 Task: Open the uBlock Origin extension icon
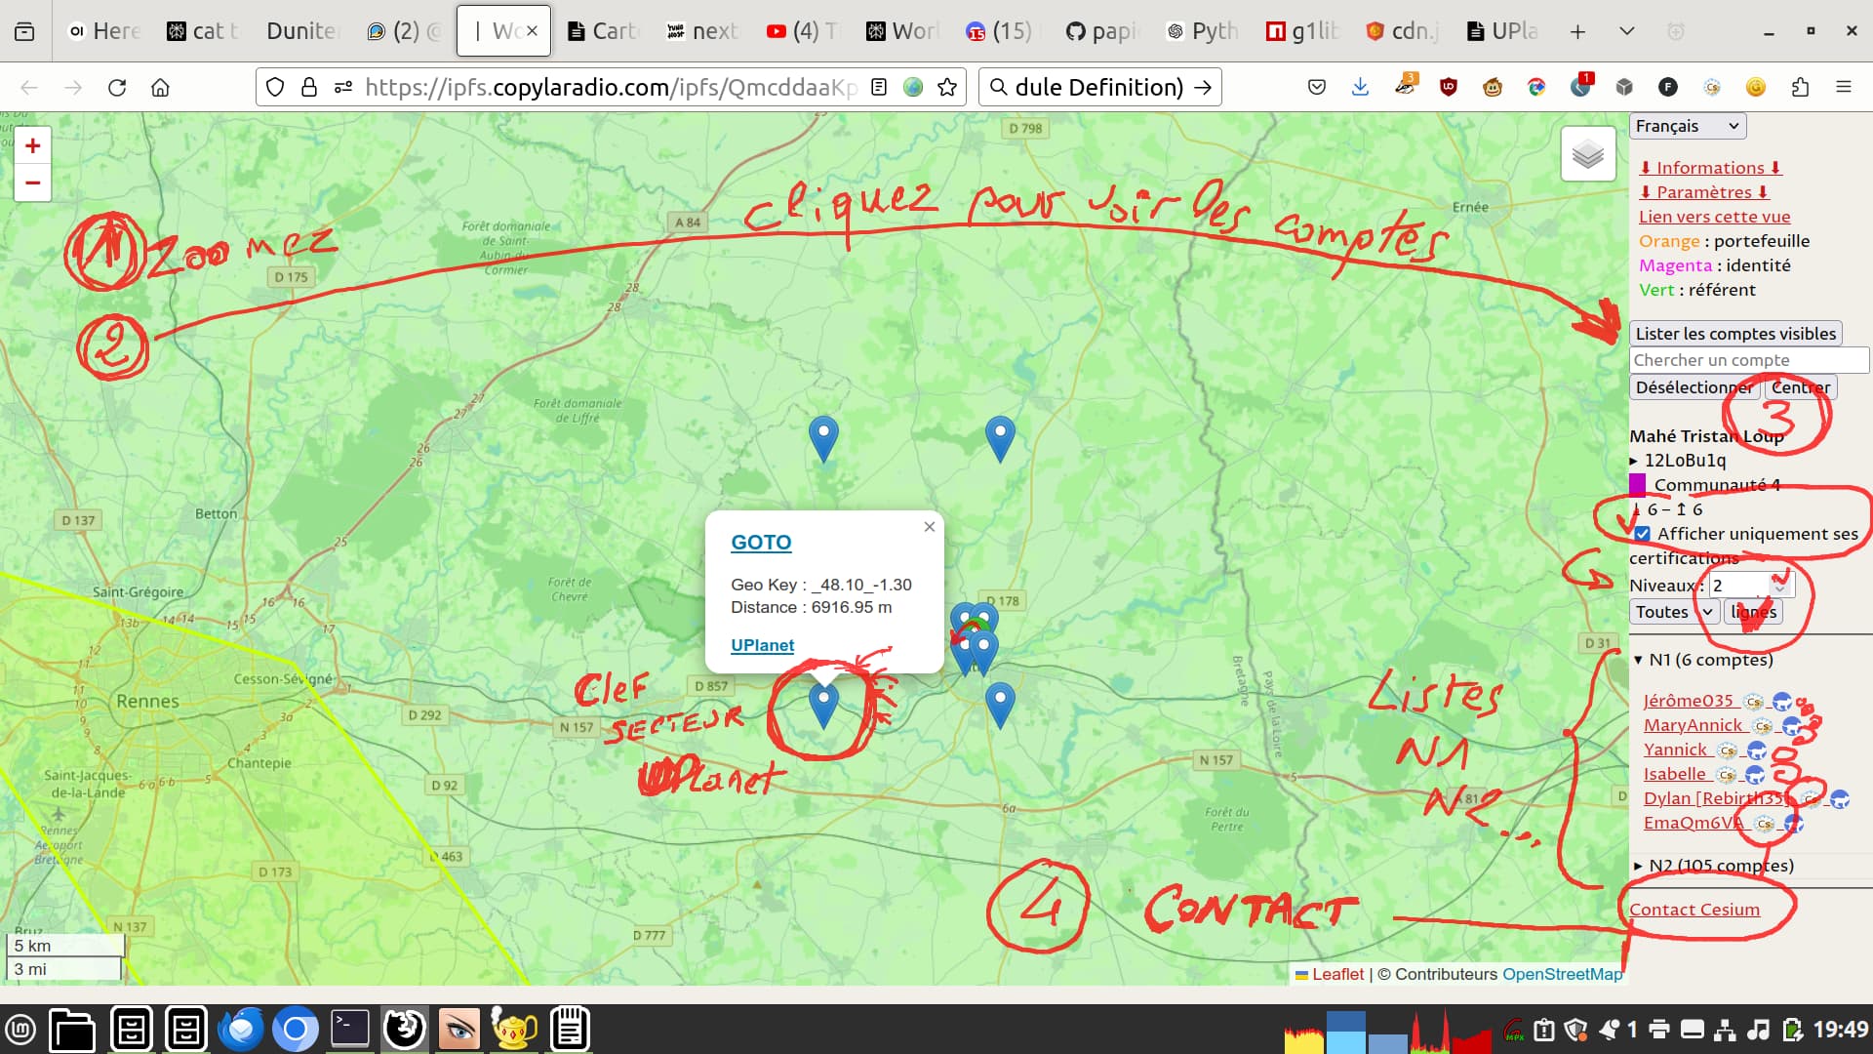pyautogui.click(x=1449, y=88)
